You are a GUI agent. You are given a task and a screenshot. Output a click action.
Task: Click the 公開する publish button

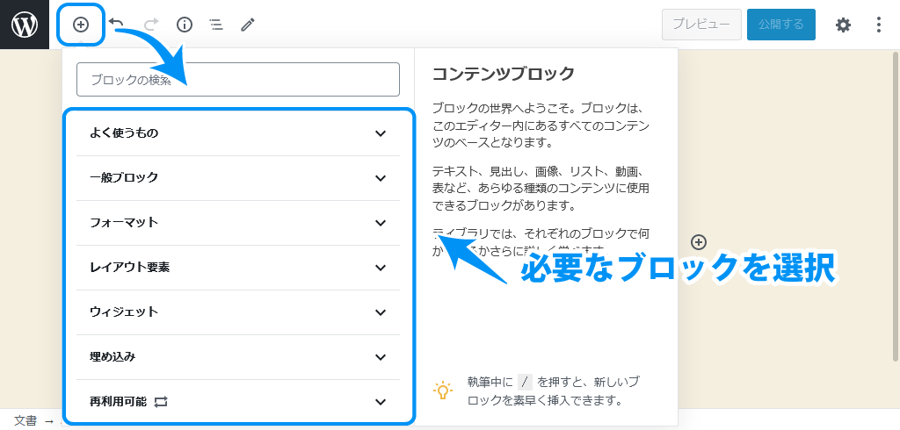click(781, 25)
